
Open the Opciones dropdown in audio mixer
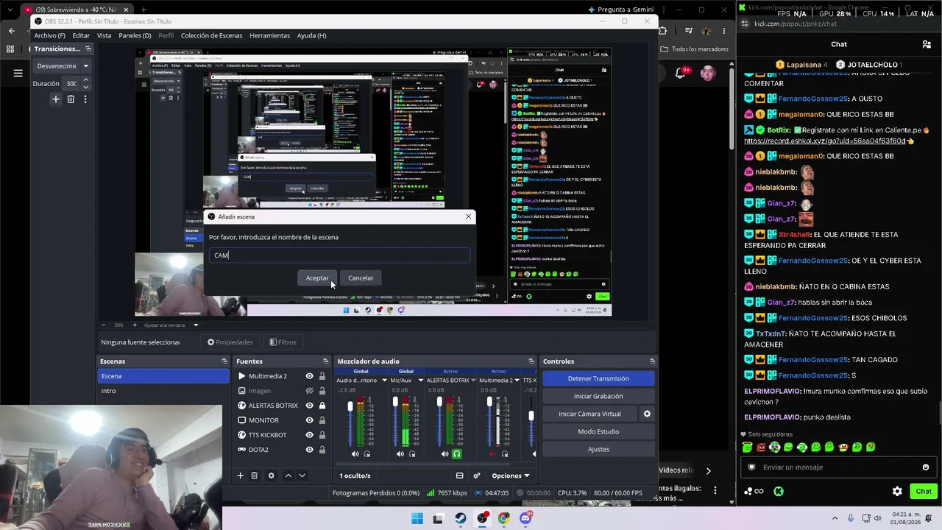tap(510, 476)
